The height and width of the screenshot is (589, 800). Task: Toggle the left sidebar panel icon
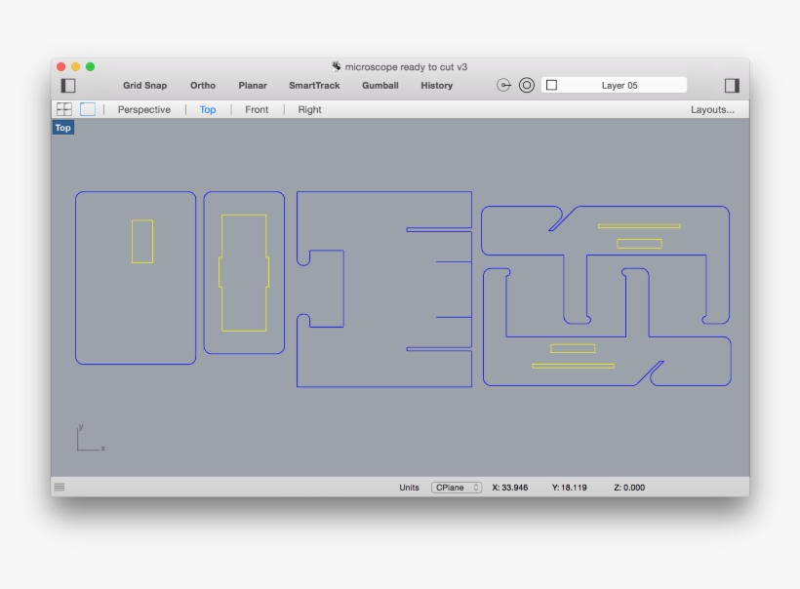(68, 87)
